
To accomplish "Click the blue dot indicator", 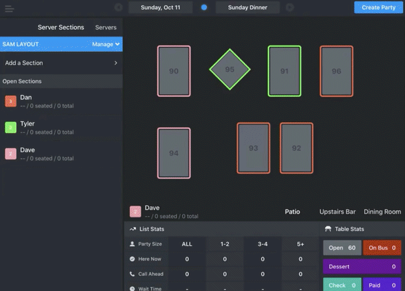I will pos(204,7).
